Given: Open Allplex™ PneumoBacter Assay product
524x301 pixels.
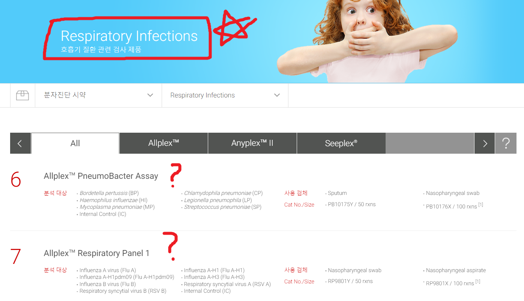Looking at the screenshot, I should [101, 176].
